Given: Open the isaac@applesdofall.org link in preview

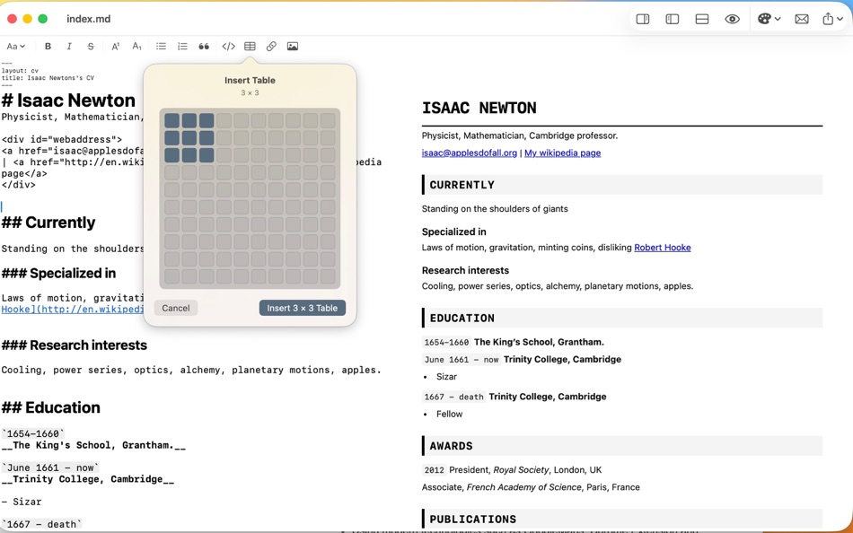Looking at the screenshot, I should tap(469, 153).
